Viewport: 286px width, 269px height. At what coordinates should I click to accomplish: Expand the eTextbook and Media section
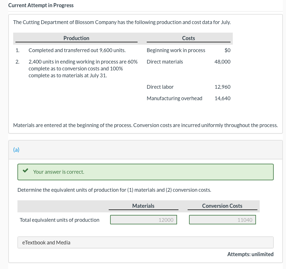click(46, 242)
